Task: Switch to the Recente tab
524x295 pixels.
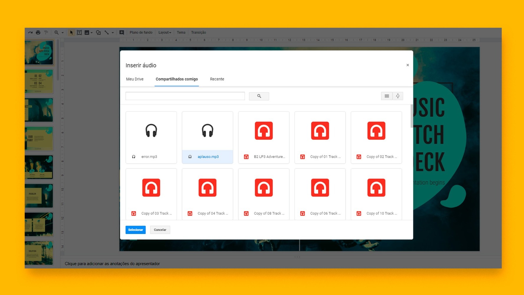Action: (217, 79)
